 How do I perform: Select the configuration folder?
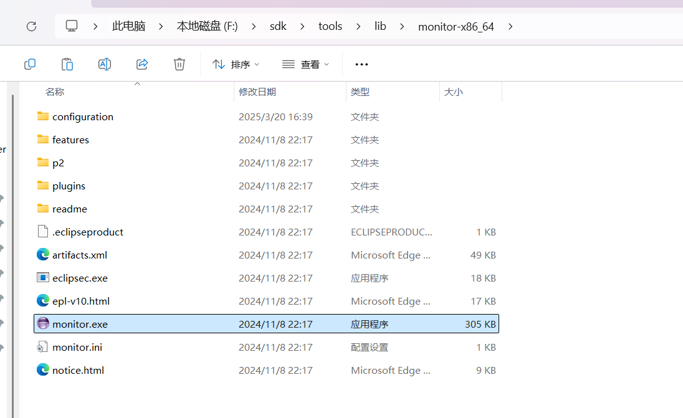[82, 116]
